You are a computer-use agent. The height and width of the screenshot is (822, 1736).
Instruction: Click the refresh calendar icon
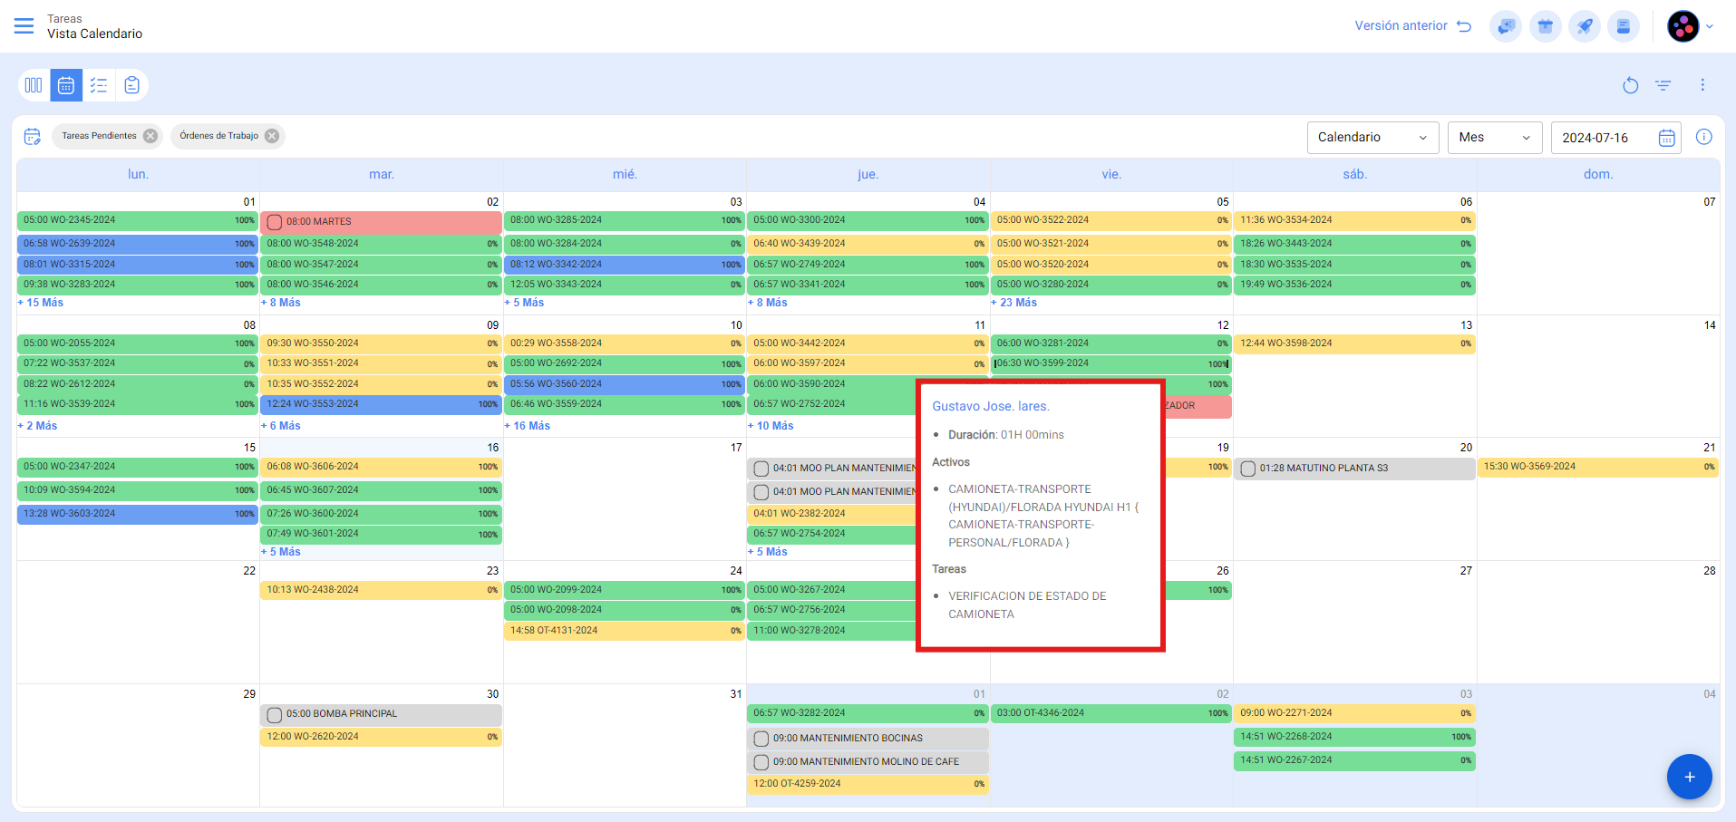(x=1630, y=85)
